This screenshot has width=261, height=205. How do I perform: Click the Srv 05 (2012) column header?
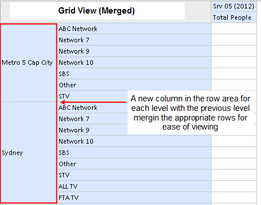(234, 6)
